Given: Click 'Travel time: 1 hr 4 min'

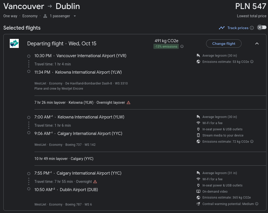Looking at the screenshot, I should point(53,64).
